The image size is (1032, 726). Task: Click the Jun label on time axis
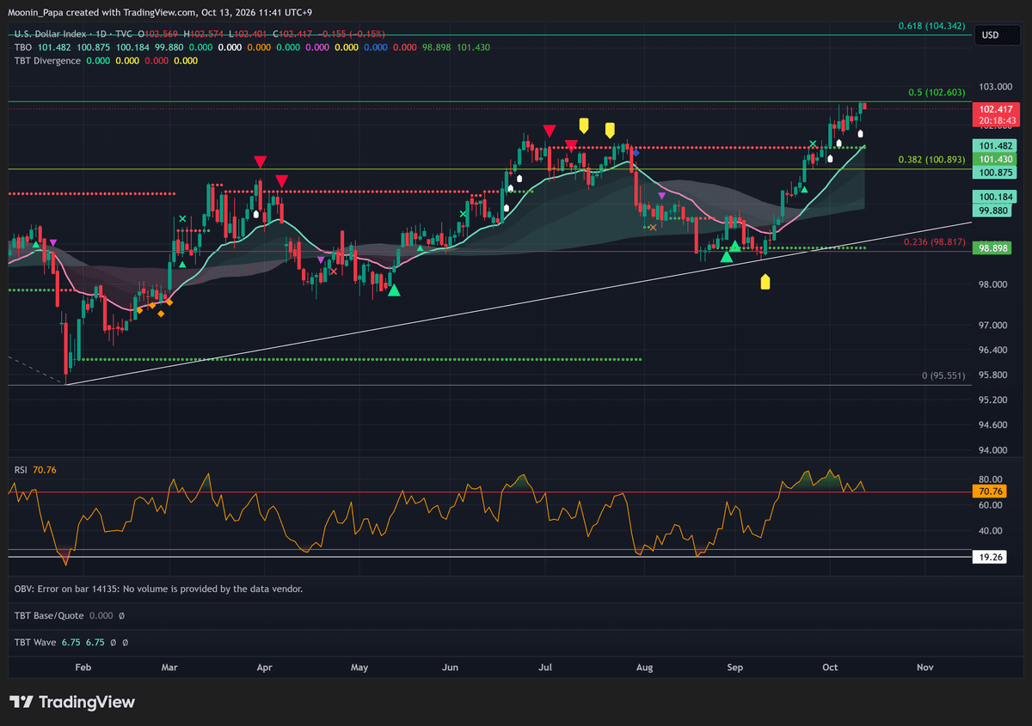pyautogui.click(x=450, y=667)
